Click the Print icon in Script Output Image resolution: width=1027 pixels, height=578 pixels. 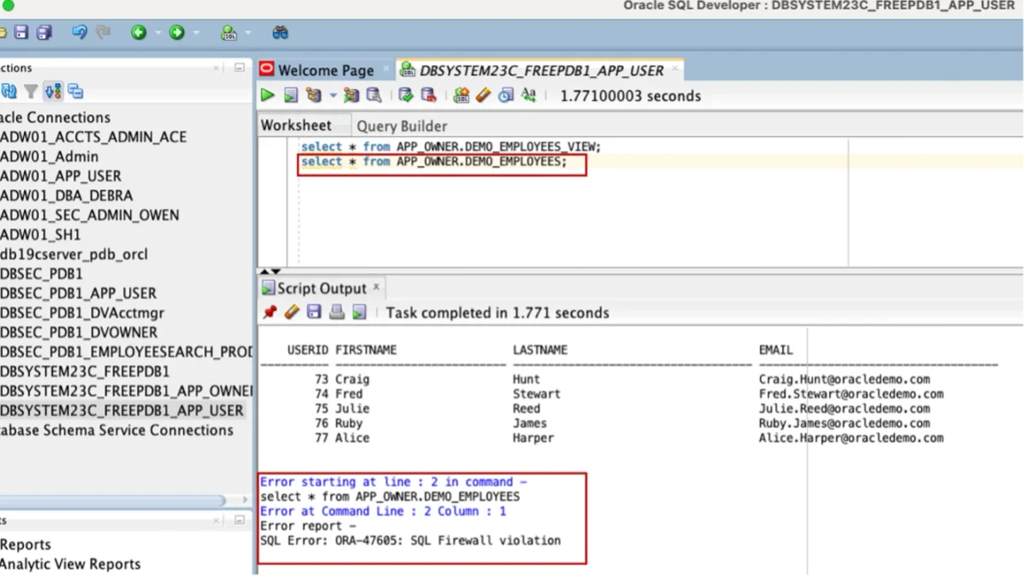click(336, 313)
